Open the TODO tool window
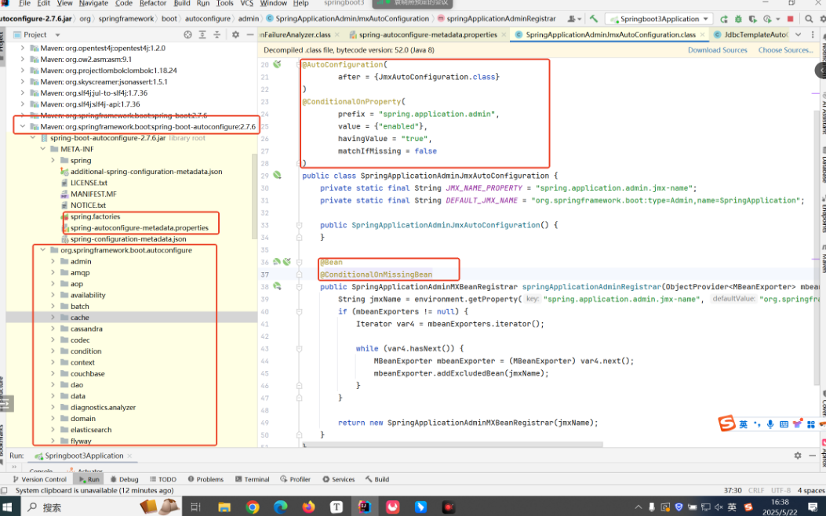This screenshot has height=516, width=826. 163,479
